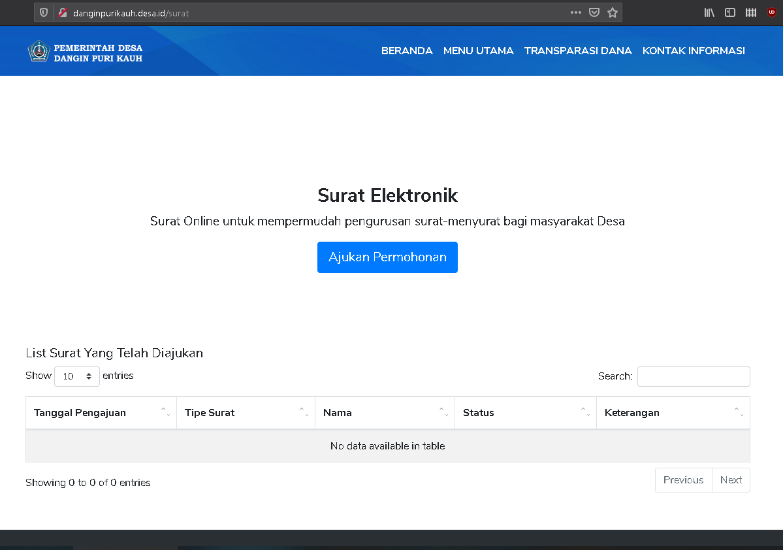Click inside the table Search field
The image size is (783, 550).
[x=694, y=376]
